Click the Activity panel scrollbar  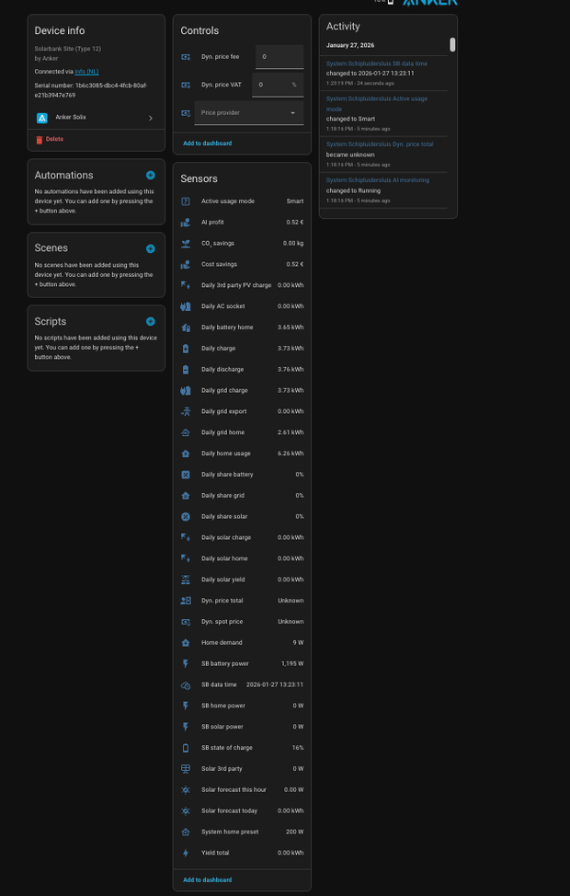(451, 46)
